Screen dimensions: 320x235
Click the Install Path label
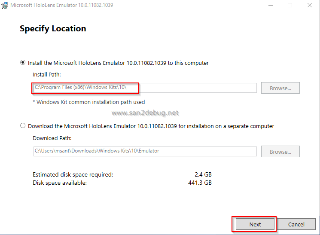47,75
